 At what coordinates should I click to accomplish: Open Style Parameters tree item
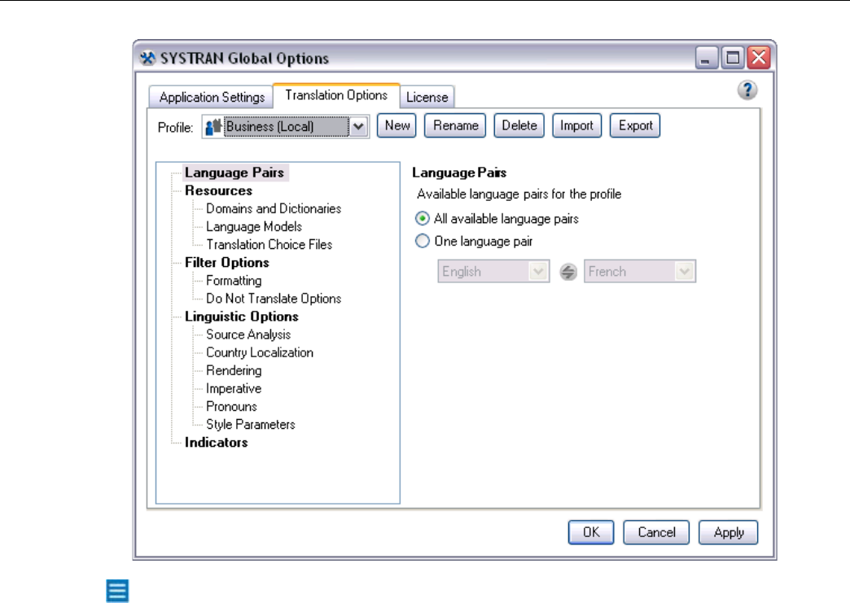251,424
